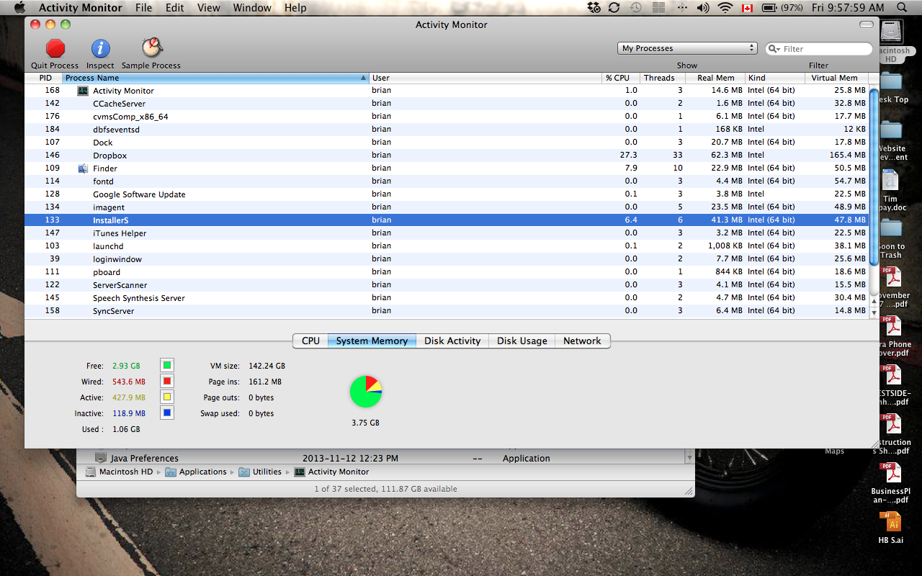Open the File menu

pos(144,8)
